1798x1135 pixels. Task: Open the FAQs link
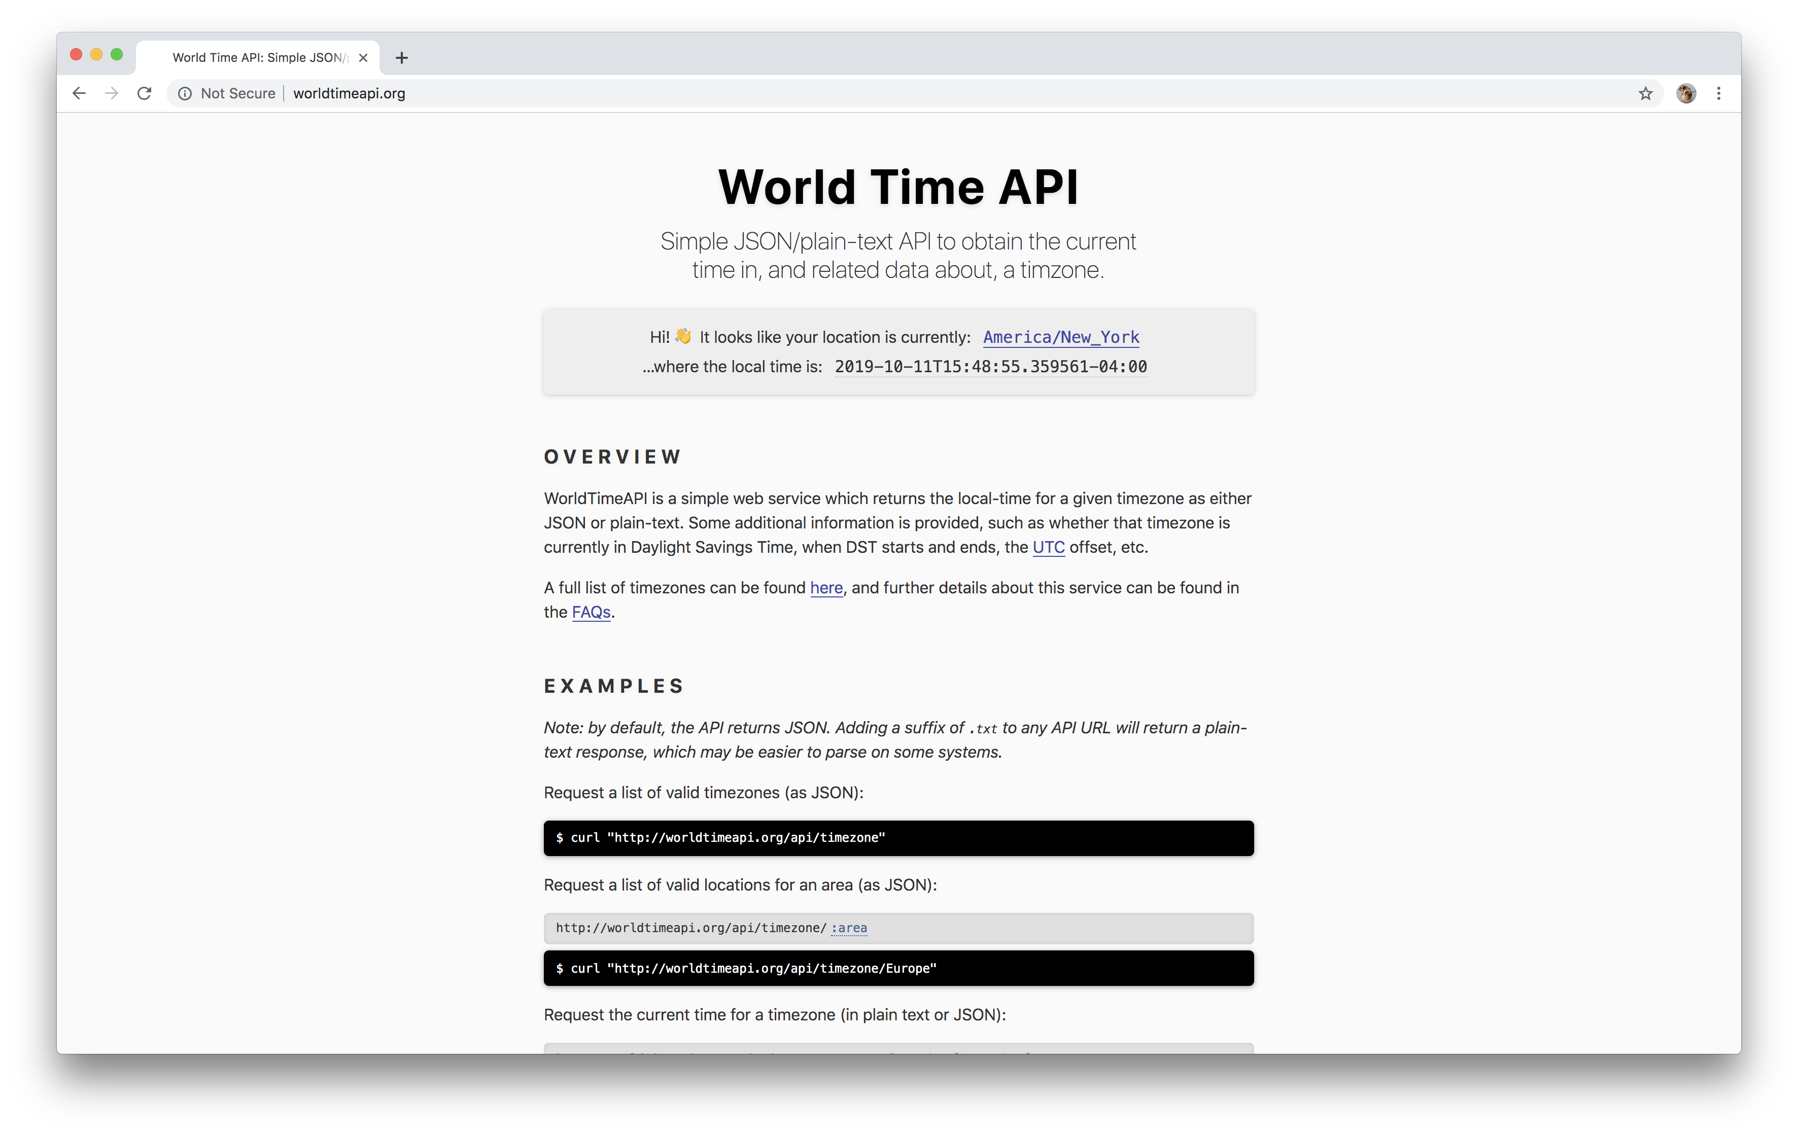click(x=592, y=613)
